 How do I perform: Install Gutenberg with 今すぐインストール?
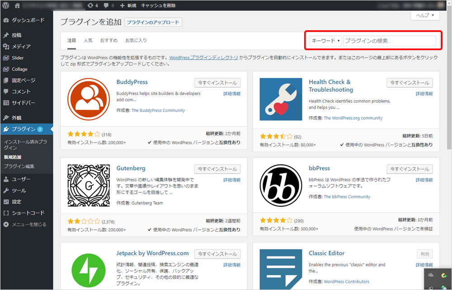click(217, 169)
